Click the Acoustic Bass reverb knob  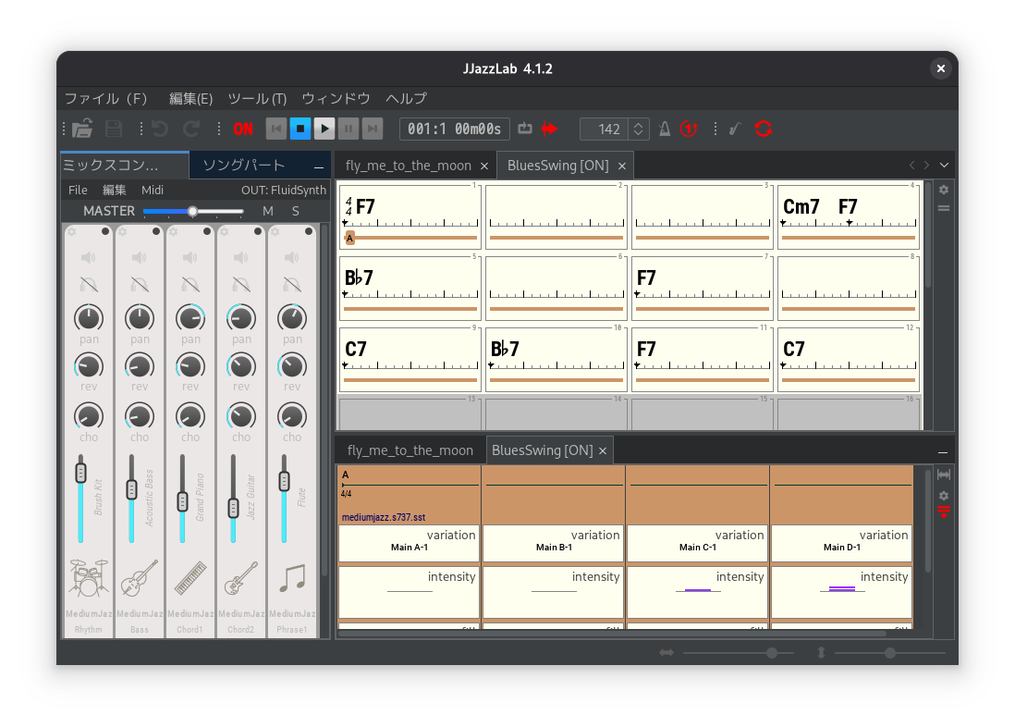(x=140, y=366)
